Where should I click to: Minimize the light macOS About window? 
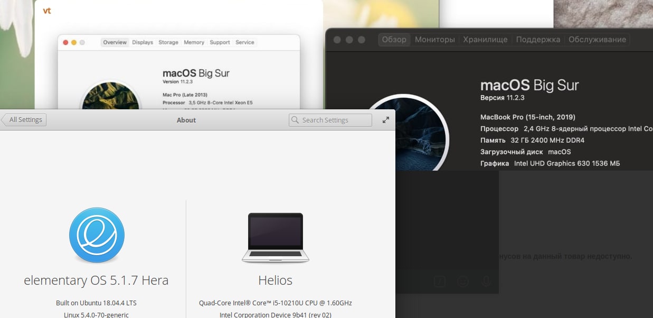click(x=74, y=42)
